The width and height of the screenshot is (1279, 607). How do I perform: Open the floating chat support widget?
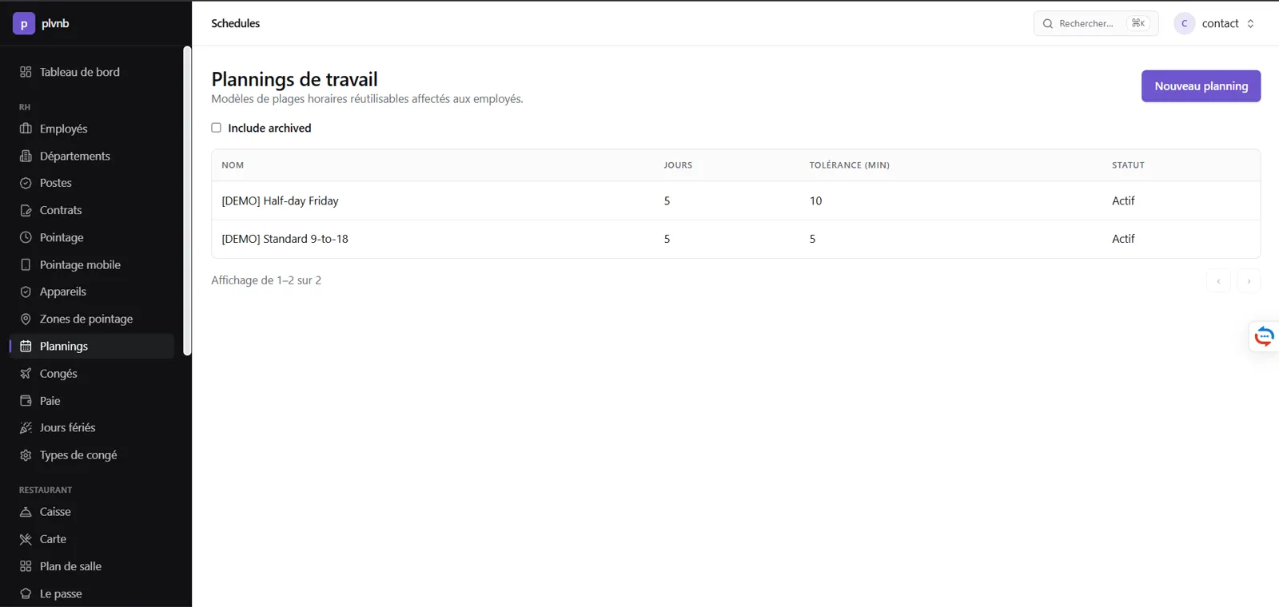(1264, 336)
